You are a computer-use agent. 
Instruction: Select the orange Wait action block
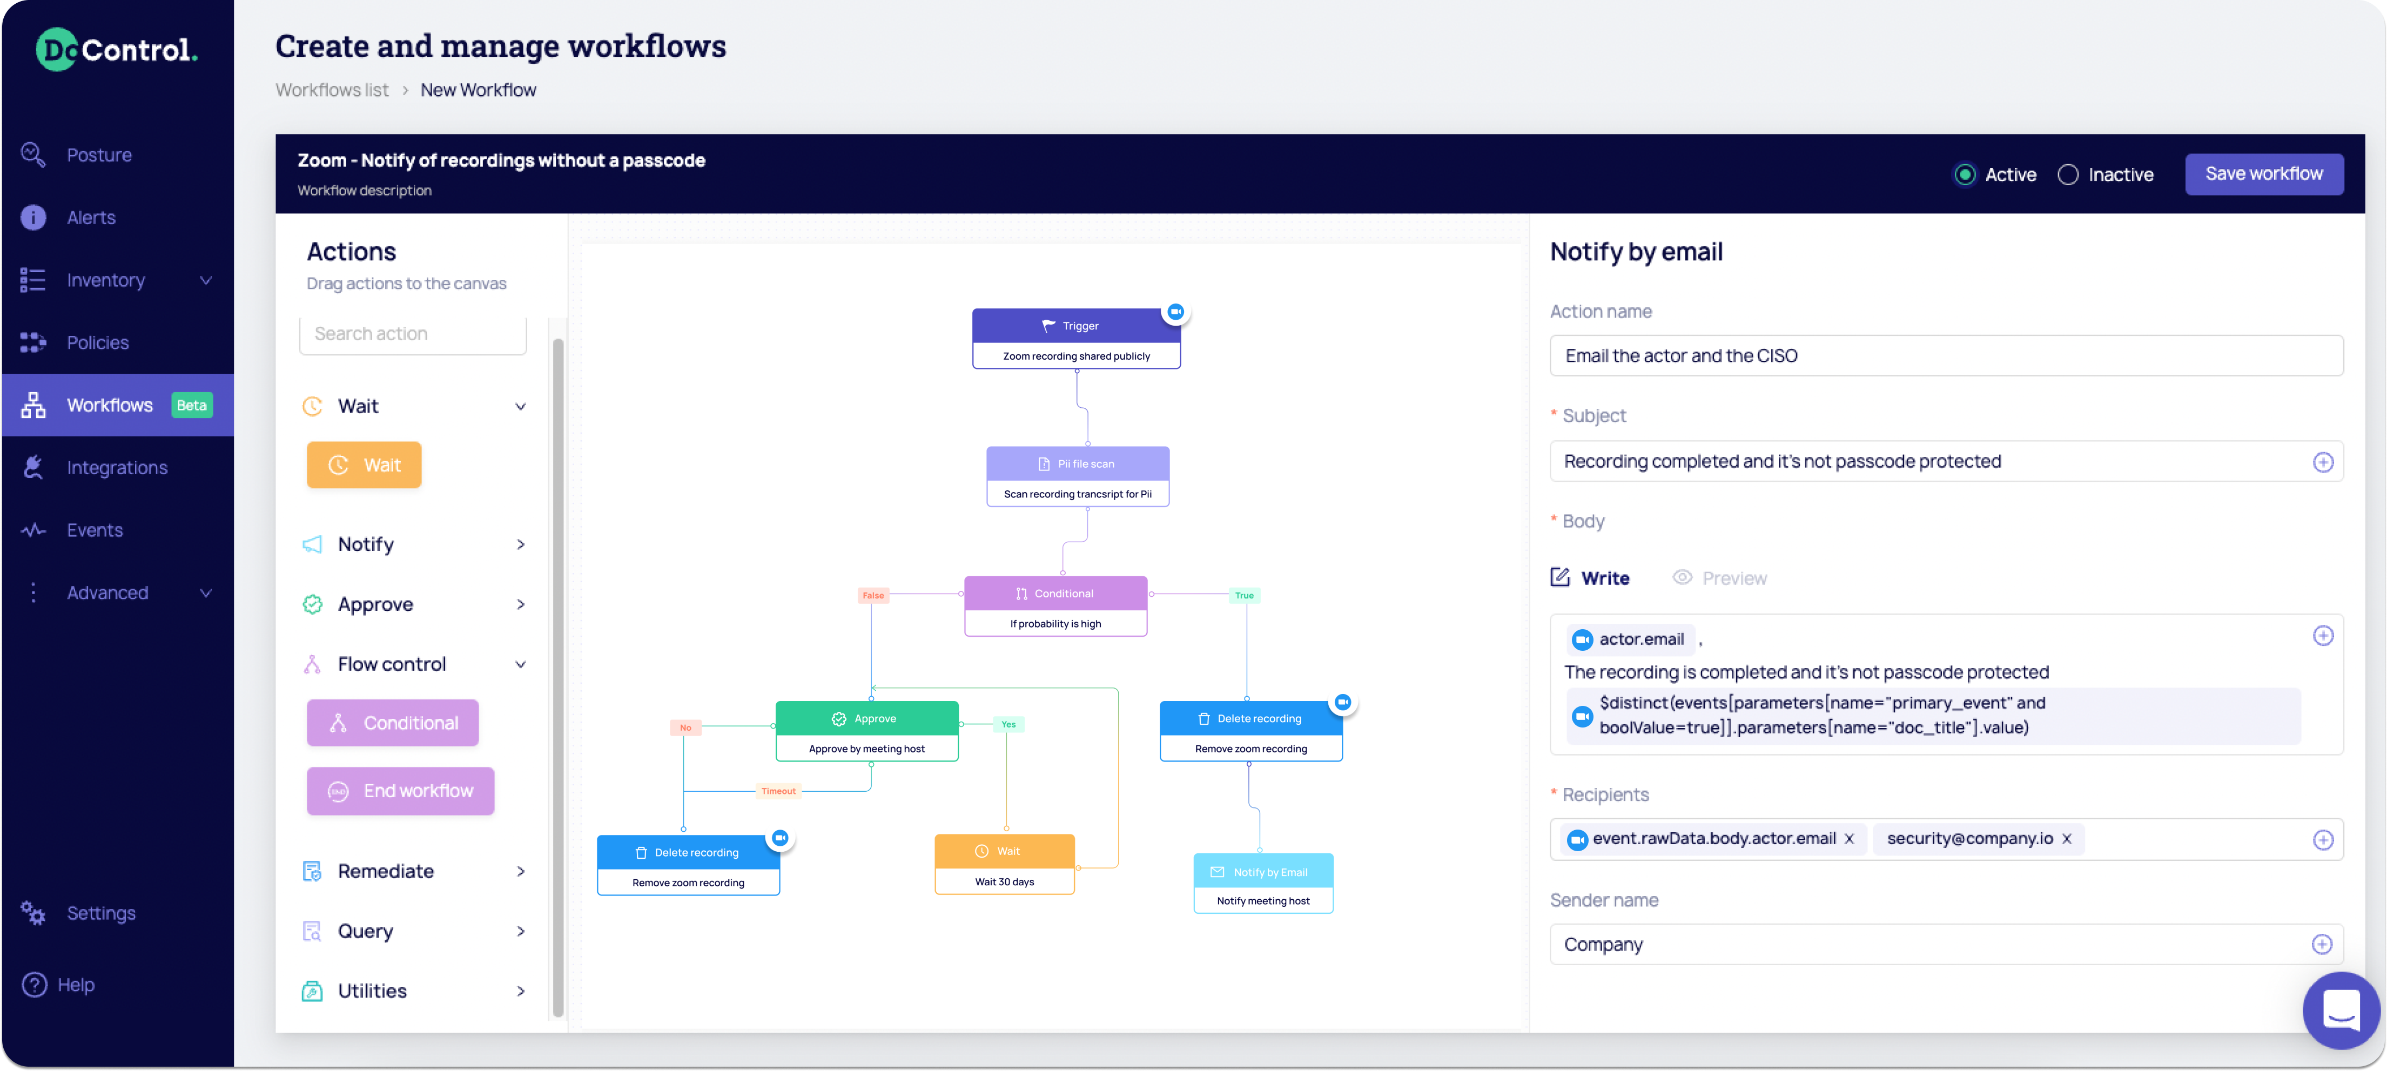[x=363, y=465]
